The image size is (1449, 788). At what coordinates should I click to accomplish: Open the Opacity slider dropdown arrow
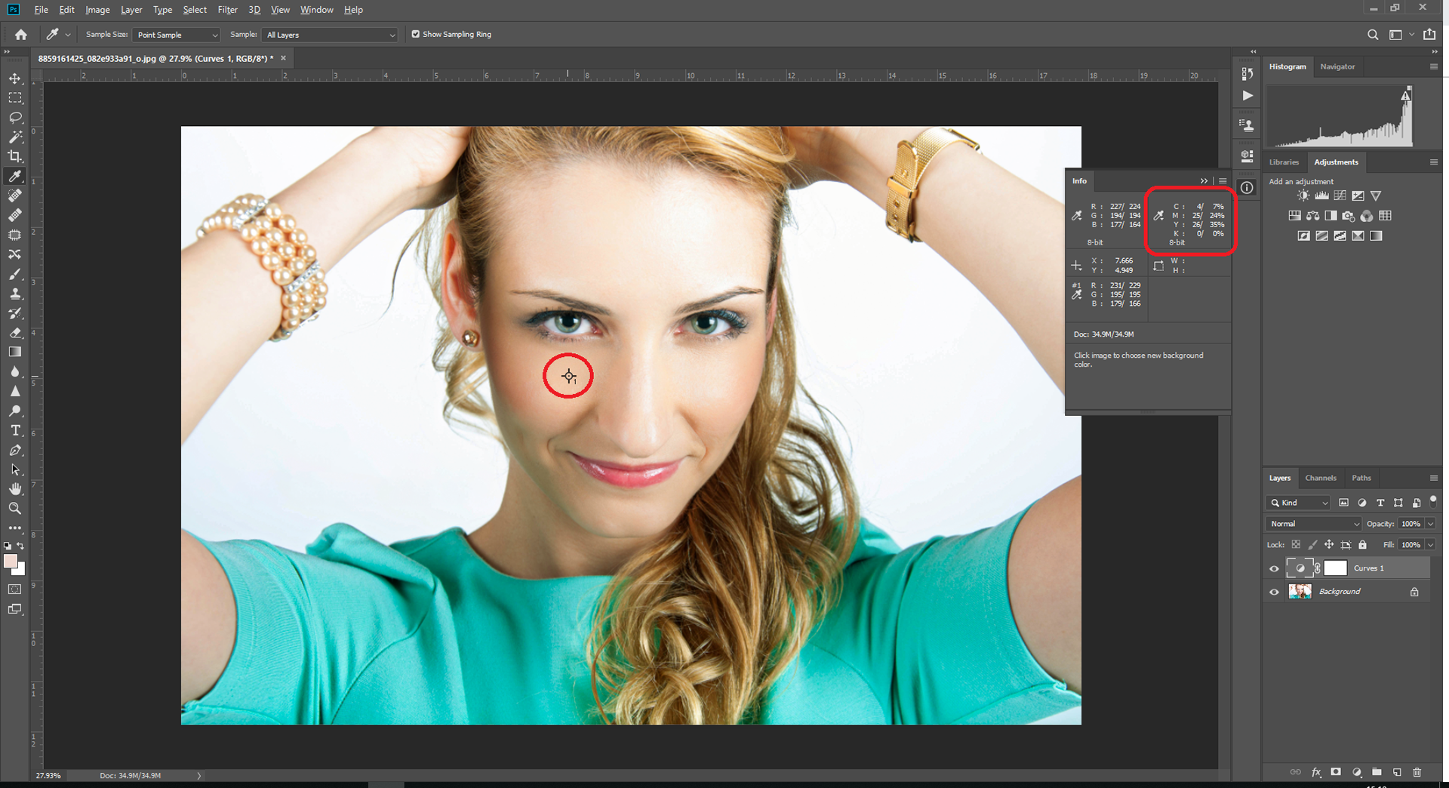tap(1430, 524)
